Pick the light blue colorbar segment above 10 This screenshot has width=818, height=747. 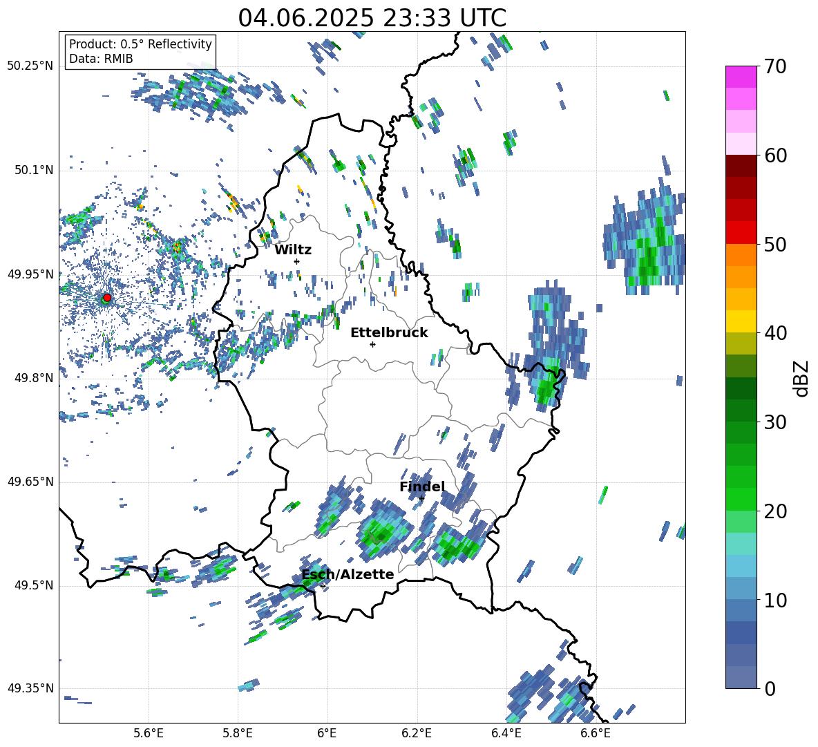741,589
